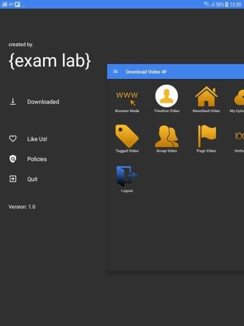The width and height of the screenshot is (244, 326).
Task: Select the Newsfeed Video house icon
Action: (x=206, y=96)
